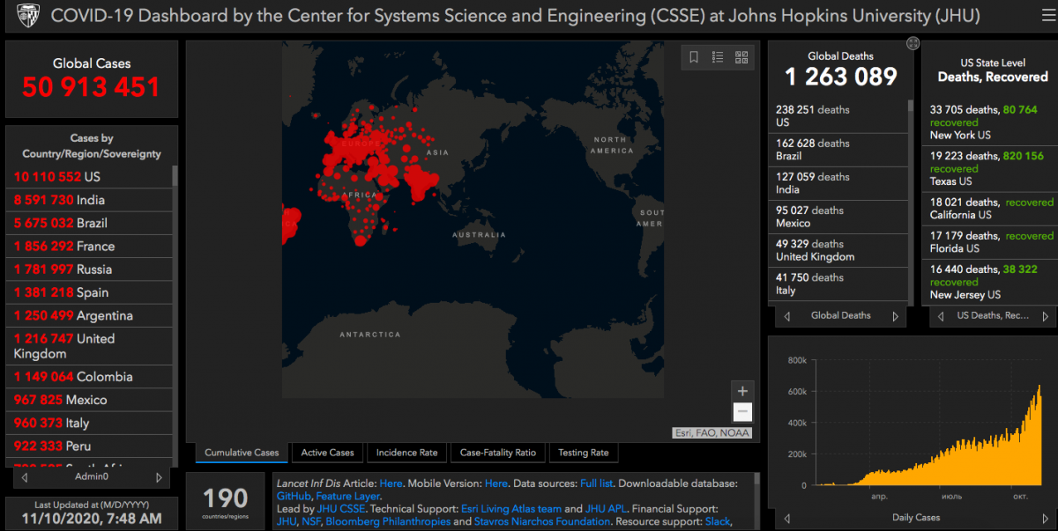Next arrow beside Global Deaths footer
The width and height of the screenshot is (1058, 531).
895,315
